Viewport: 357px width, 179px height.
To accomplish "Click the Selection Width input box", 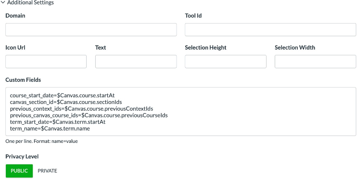I will point(315,62).
